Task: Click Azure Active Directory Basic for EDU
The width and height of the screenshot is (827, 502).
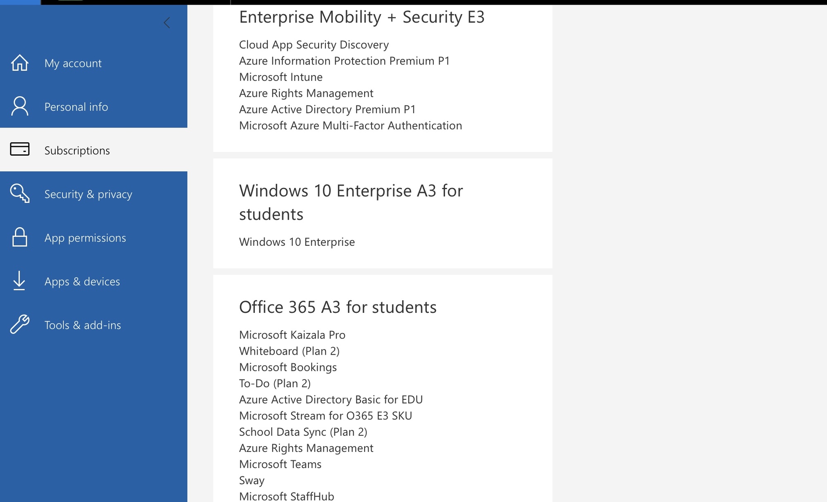Action: coord(331,400)
